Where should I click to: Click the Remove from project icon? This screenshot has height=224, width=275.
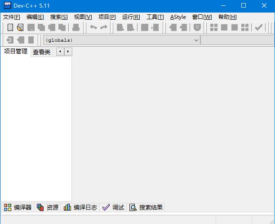pyautogui.click(x=183, y=27)
